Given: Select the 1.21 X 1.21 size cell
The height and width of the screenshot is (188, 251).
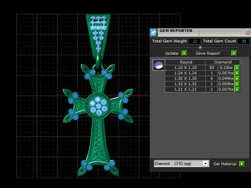Looking at the screenshot, I should click(x=185, y=89).
